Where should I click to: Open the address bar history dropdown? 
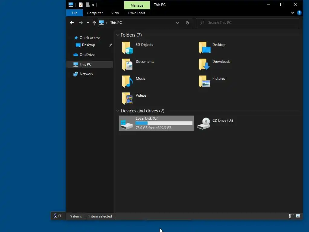(177, 23)
